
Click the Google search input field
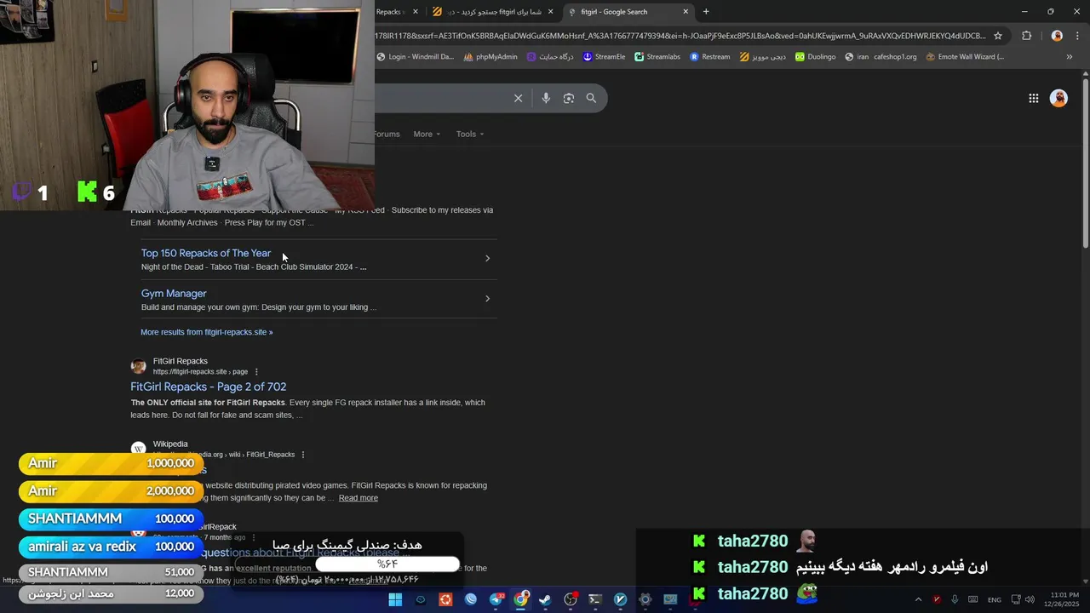pyautogui.click(x=441, y=98)
